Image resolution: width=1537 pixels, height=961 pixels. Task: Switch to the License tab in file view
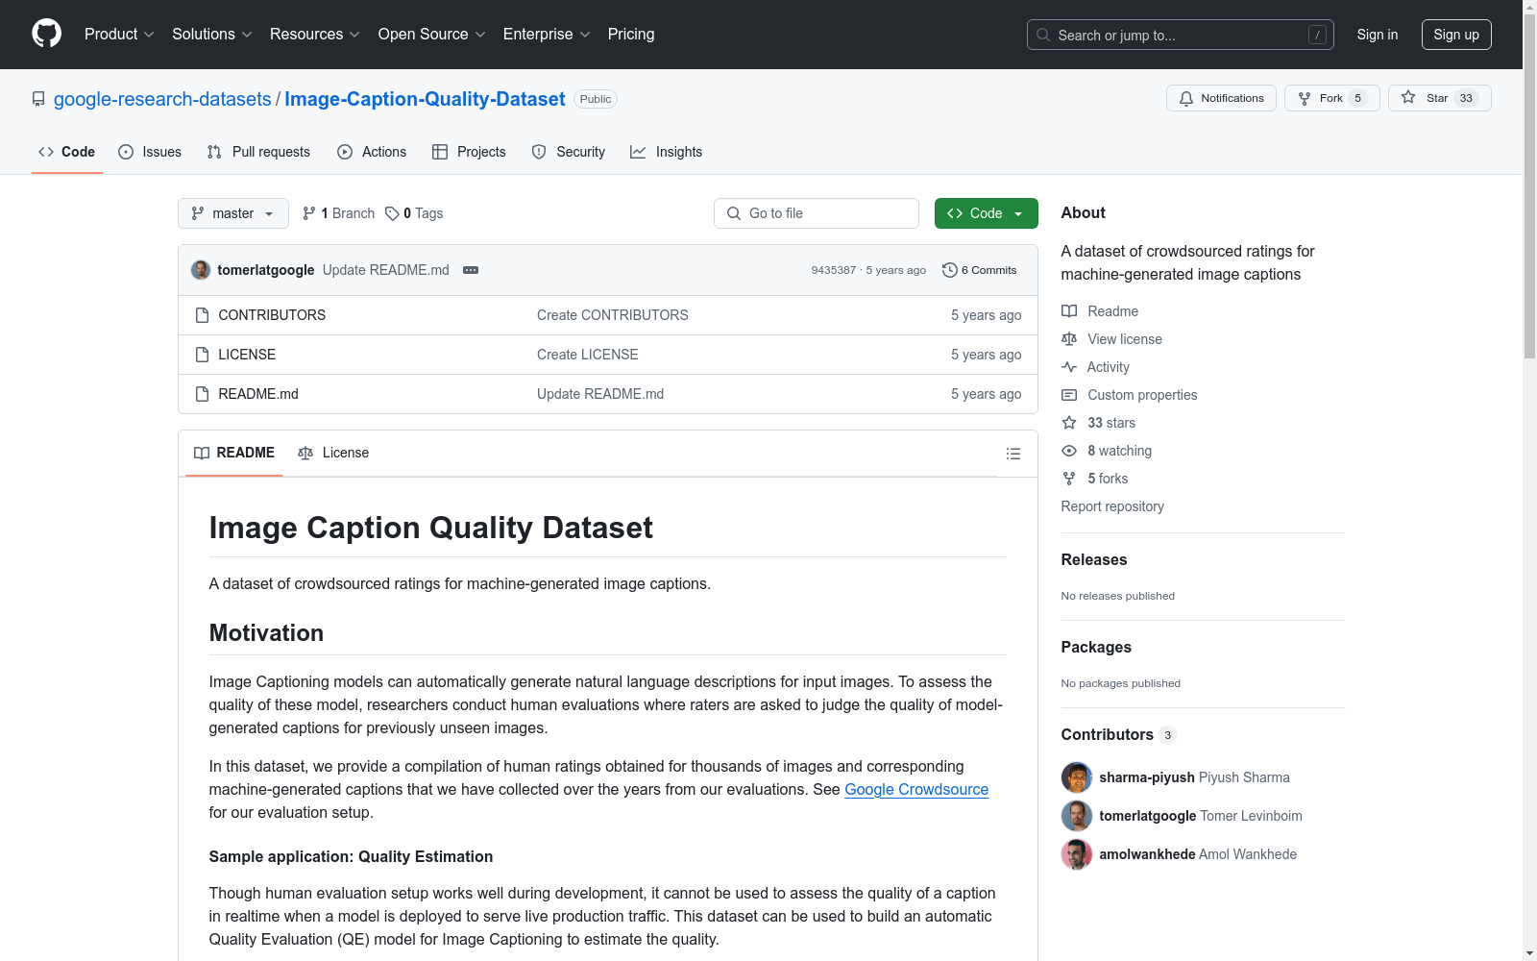[333, 453]
